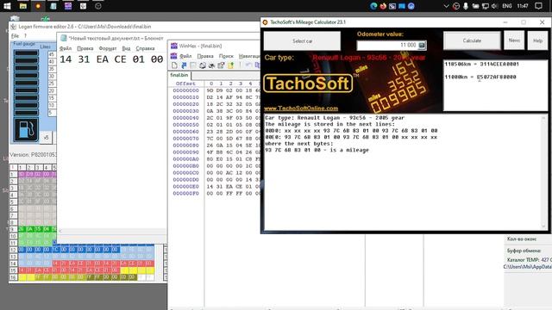The width and height of the screenshot is (552, 310).
Task: Open File menu in Logan firmware editor
Action: point(16,36)
